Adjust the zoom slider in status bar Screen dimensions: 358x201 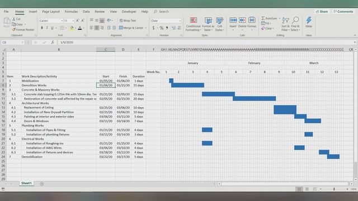(x=334, y=189)
